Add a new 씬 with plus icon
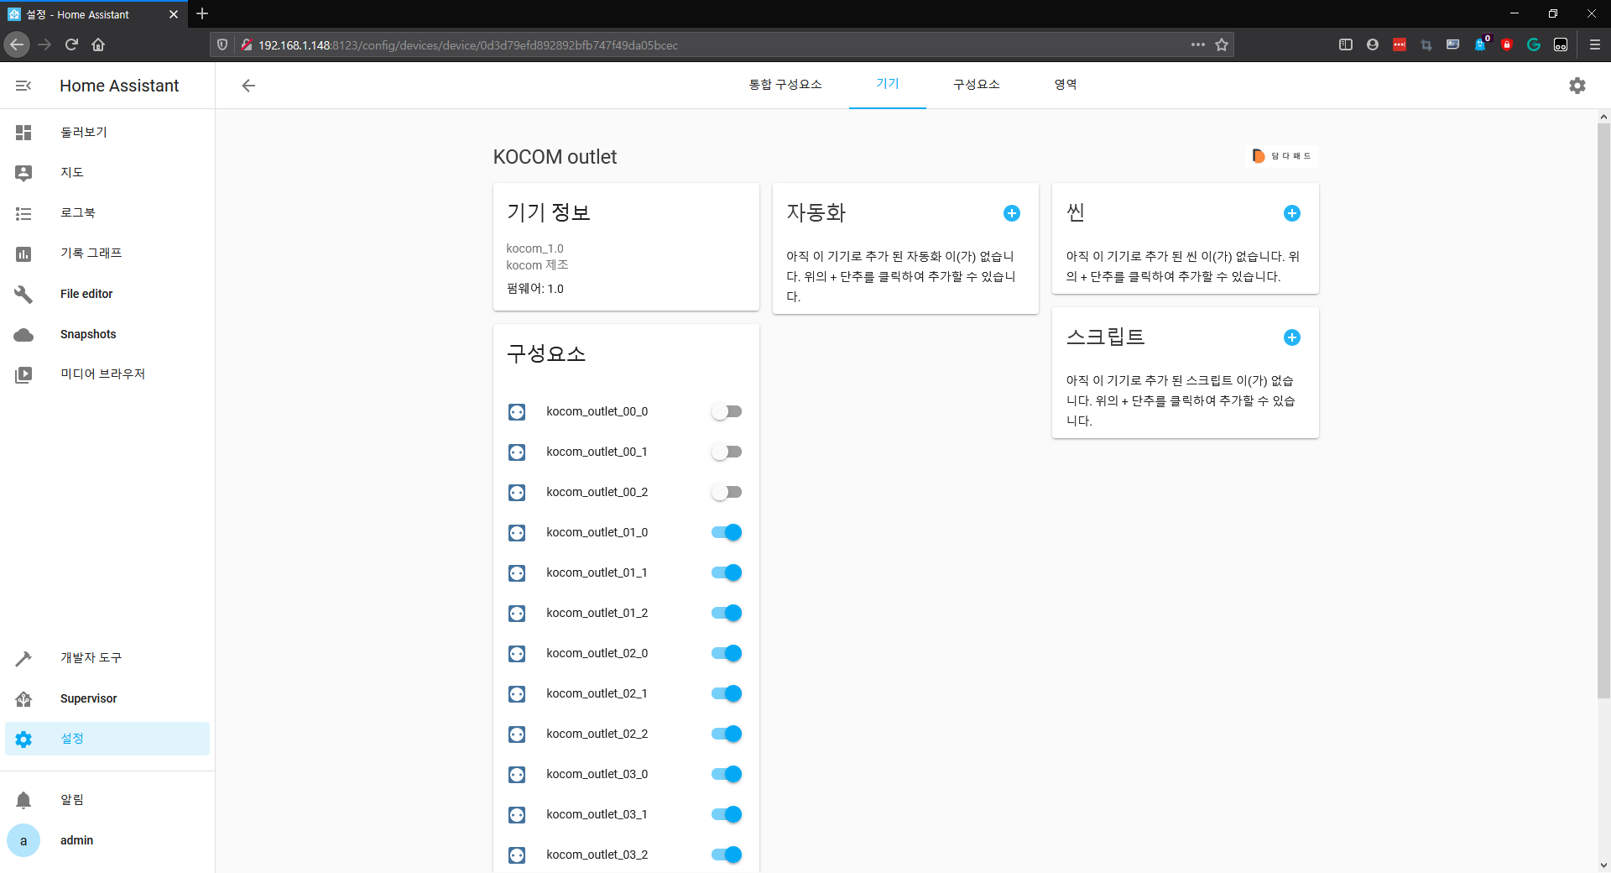This screenshot has height=873, width=1611. pos(1292,213)
